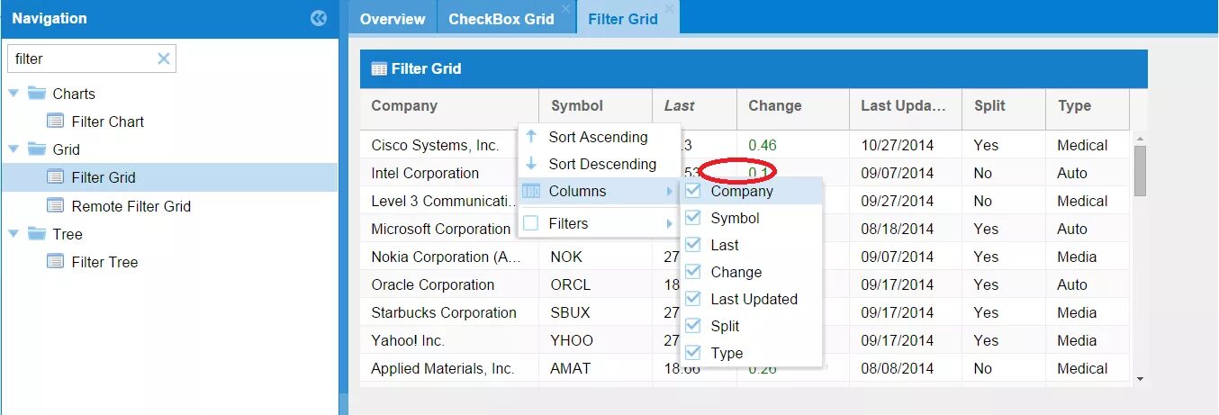Image resolution: width=1219 pixels, height=415 pixels.
Task: Collapse the Charts tree node
Action: 14,93
